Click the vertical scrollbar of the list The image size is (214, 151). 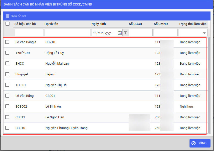(209, 85)
